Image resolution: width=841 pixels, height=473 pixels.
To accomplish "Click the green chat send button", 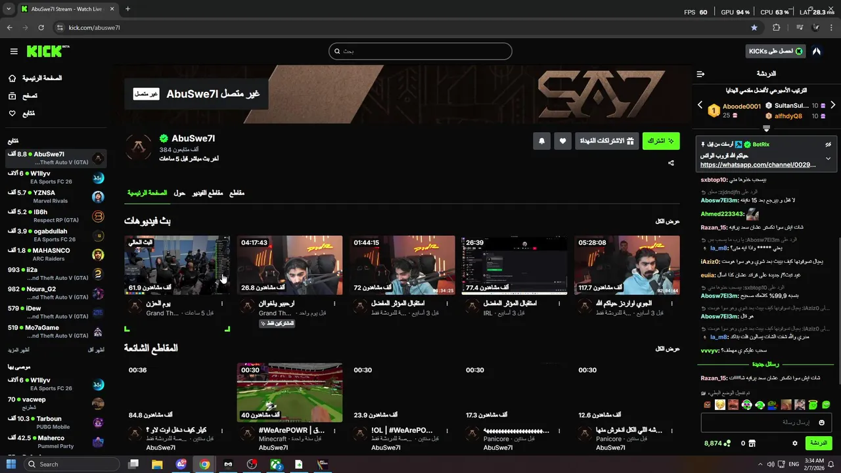I will 818,443.
